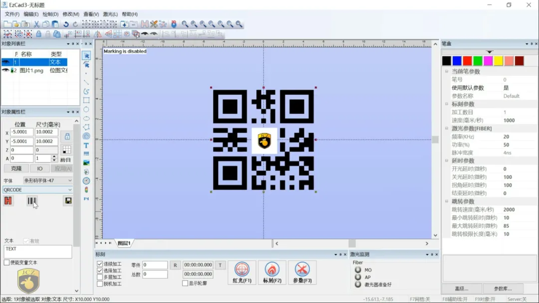Enable the 显示轮廓 checkbox
Image resolution: width=539 pixels, height=303 pixels.
[x=185, y=283]
